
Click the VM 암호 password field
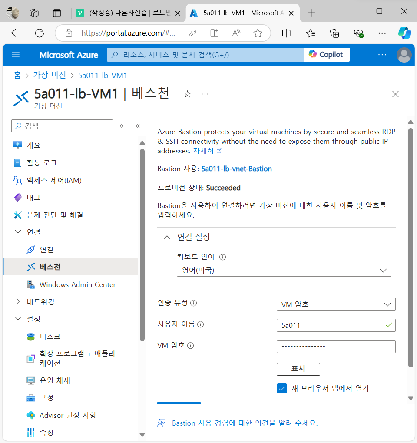click(336, 347)
